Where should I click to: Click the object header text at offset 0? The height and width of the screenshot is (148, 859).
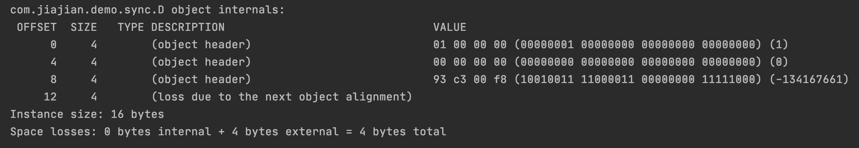201,45
